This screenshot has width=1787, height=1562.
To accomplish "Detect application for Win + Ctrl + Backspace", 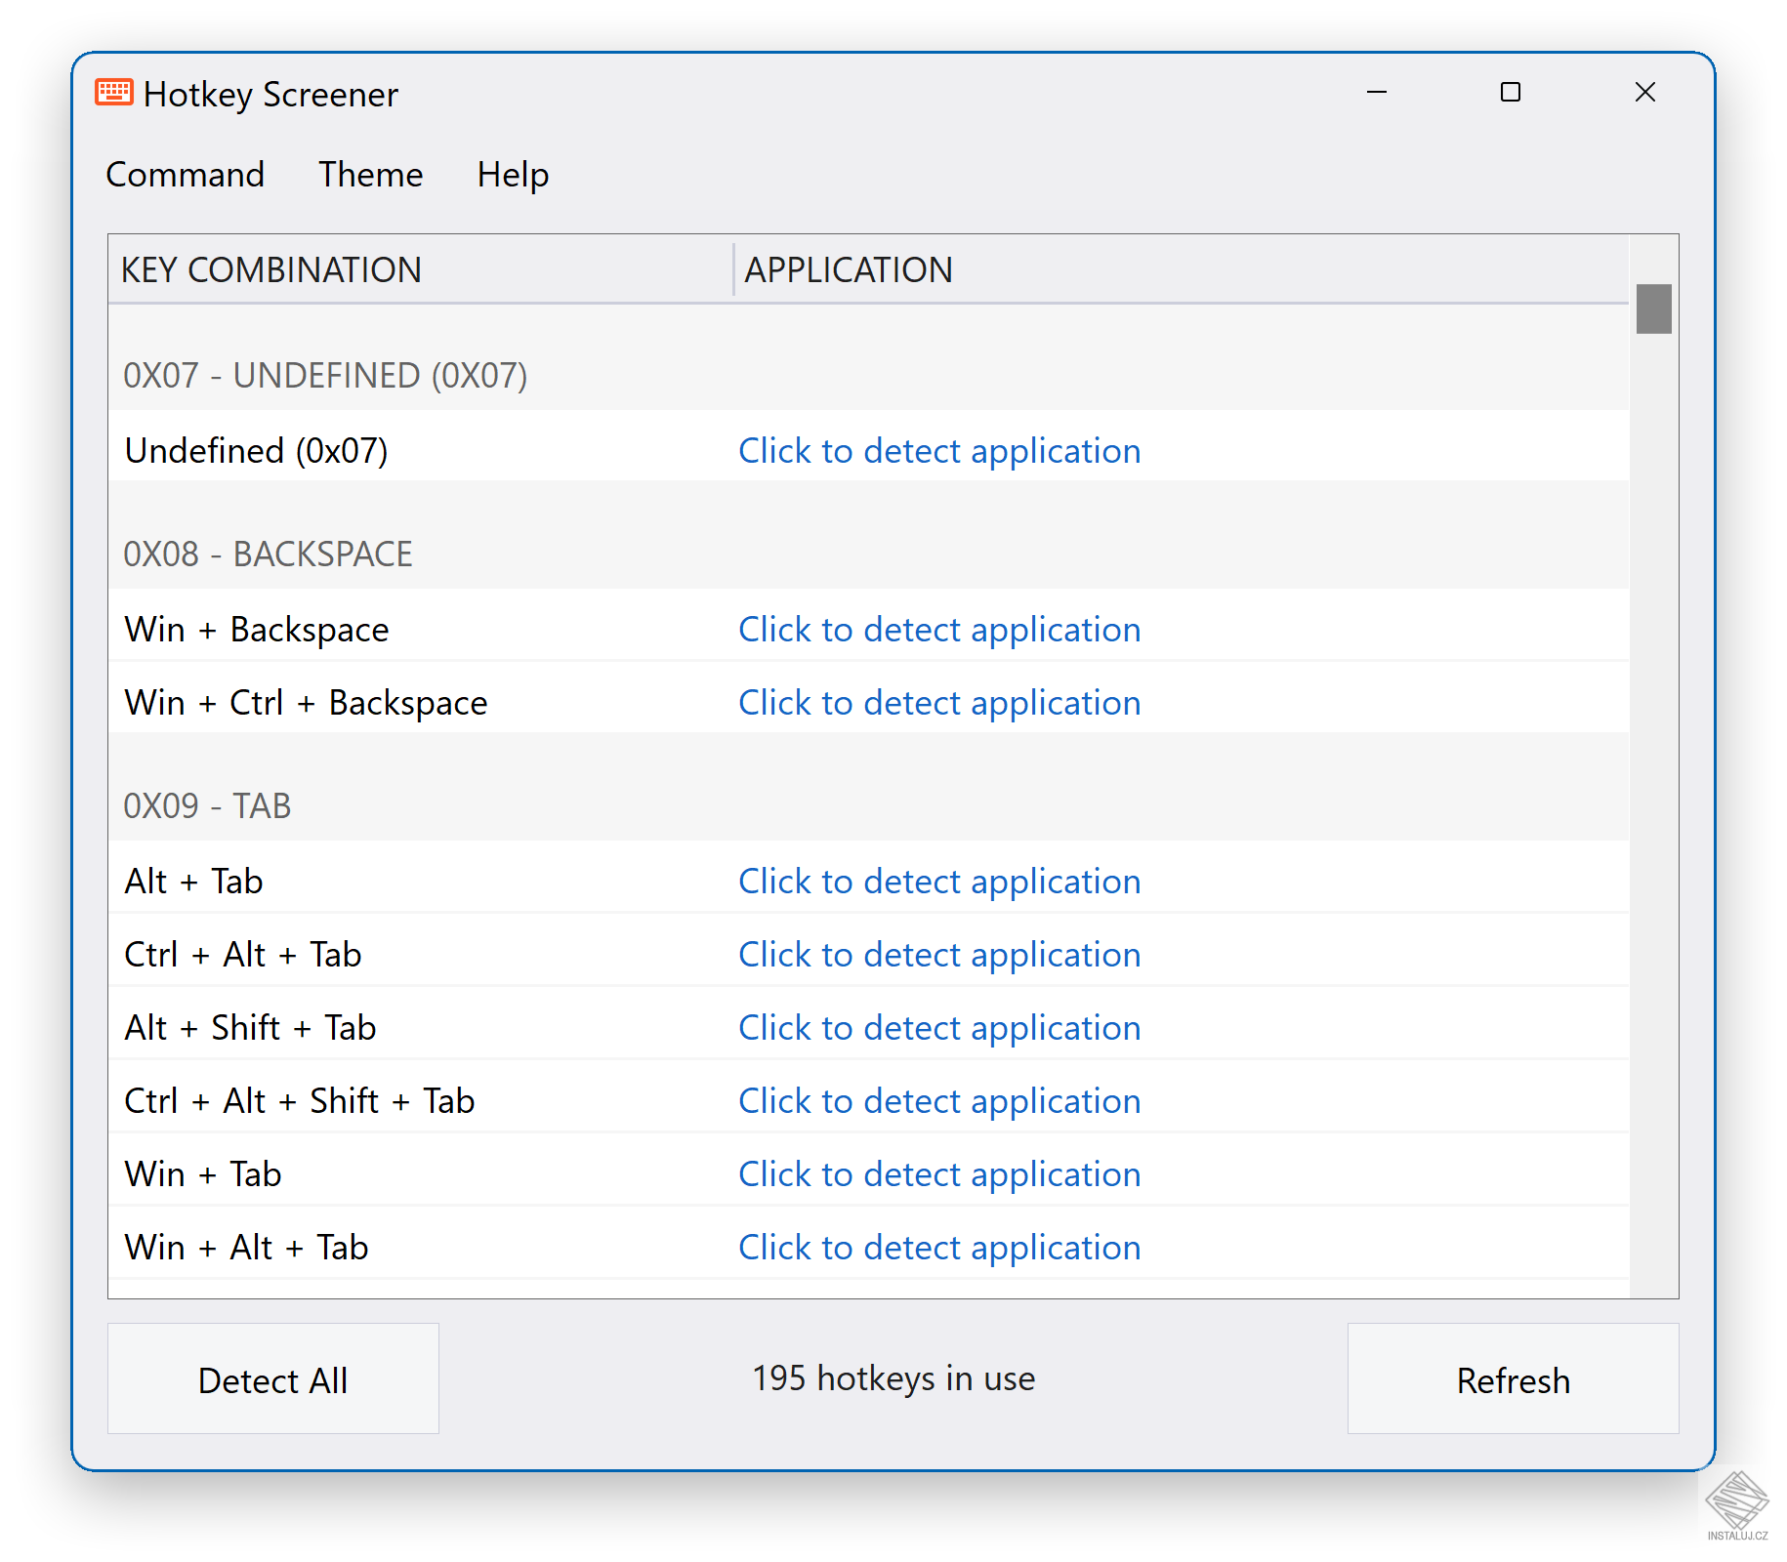I will click(x=939, y=703).
